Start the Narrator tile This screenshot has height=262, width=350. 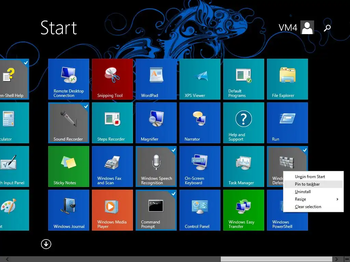click(200, 123)
